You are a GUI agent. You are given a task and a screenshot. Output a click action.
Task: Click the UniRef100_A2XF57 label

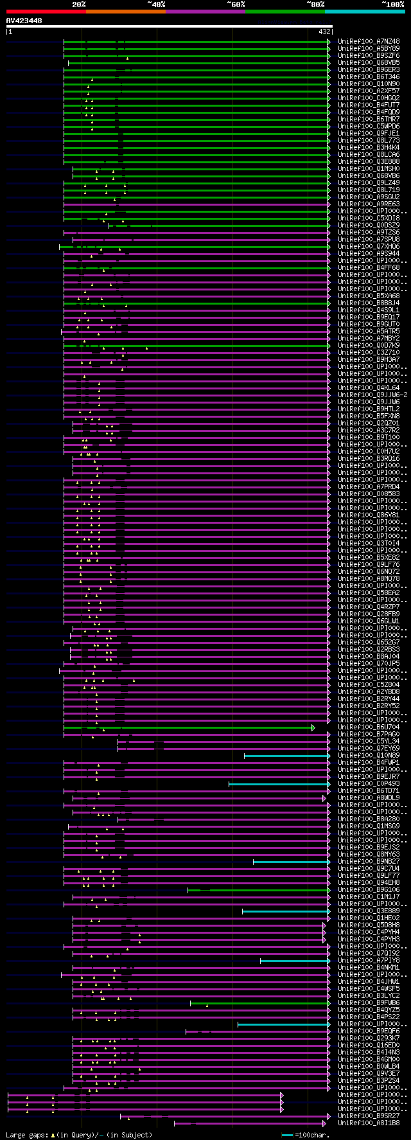pos(369,91)
